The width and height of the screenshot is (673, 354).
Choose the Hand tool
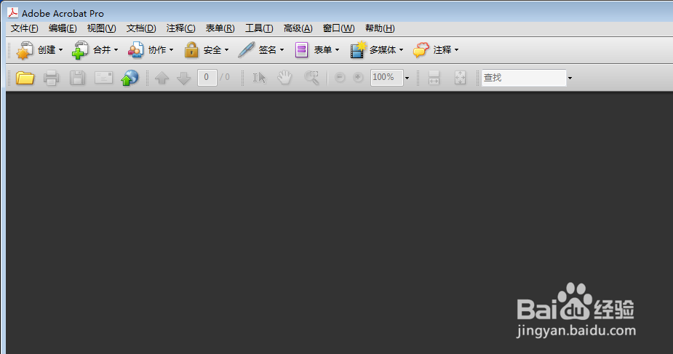coord(284,78)
